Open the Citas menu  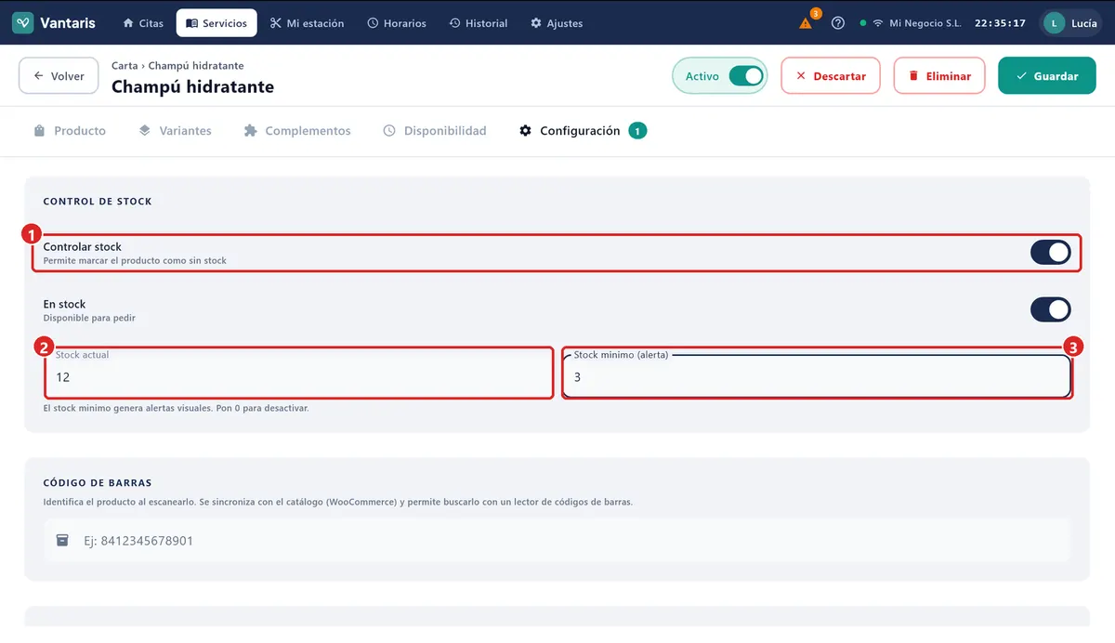coord(143,23)
